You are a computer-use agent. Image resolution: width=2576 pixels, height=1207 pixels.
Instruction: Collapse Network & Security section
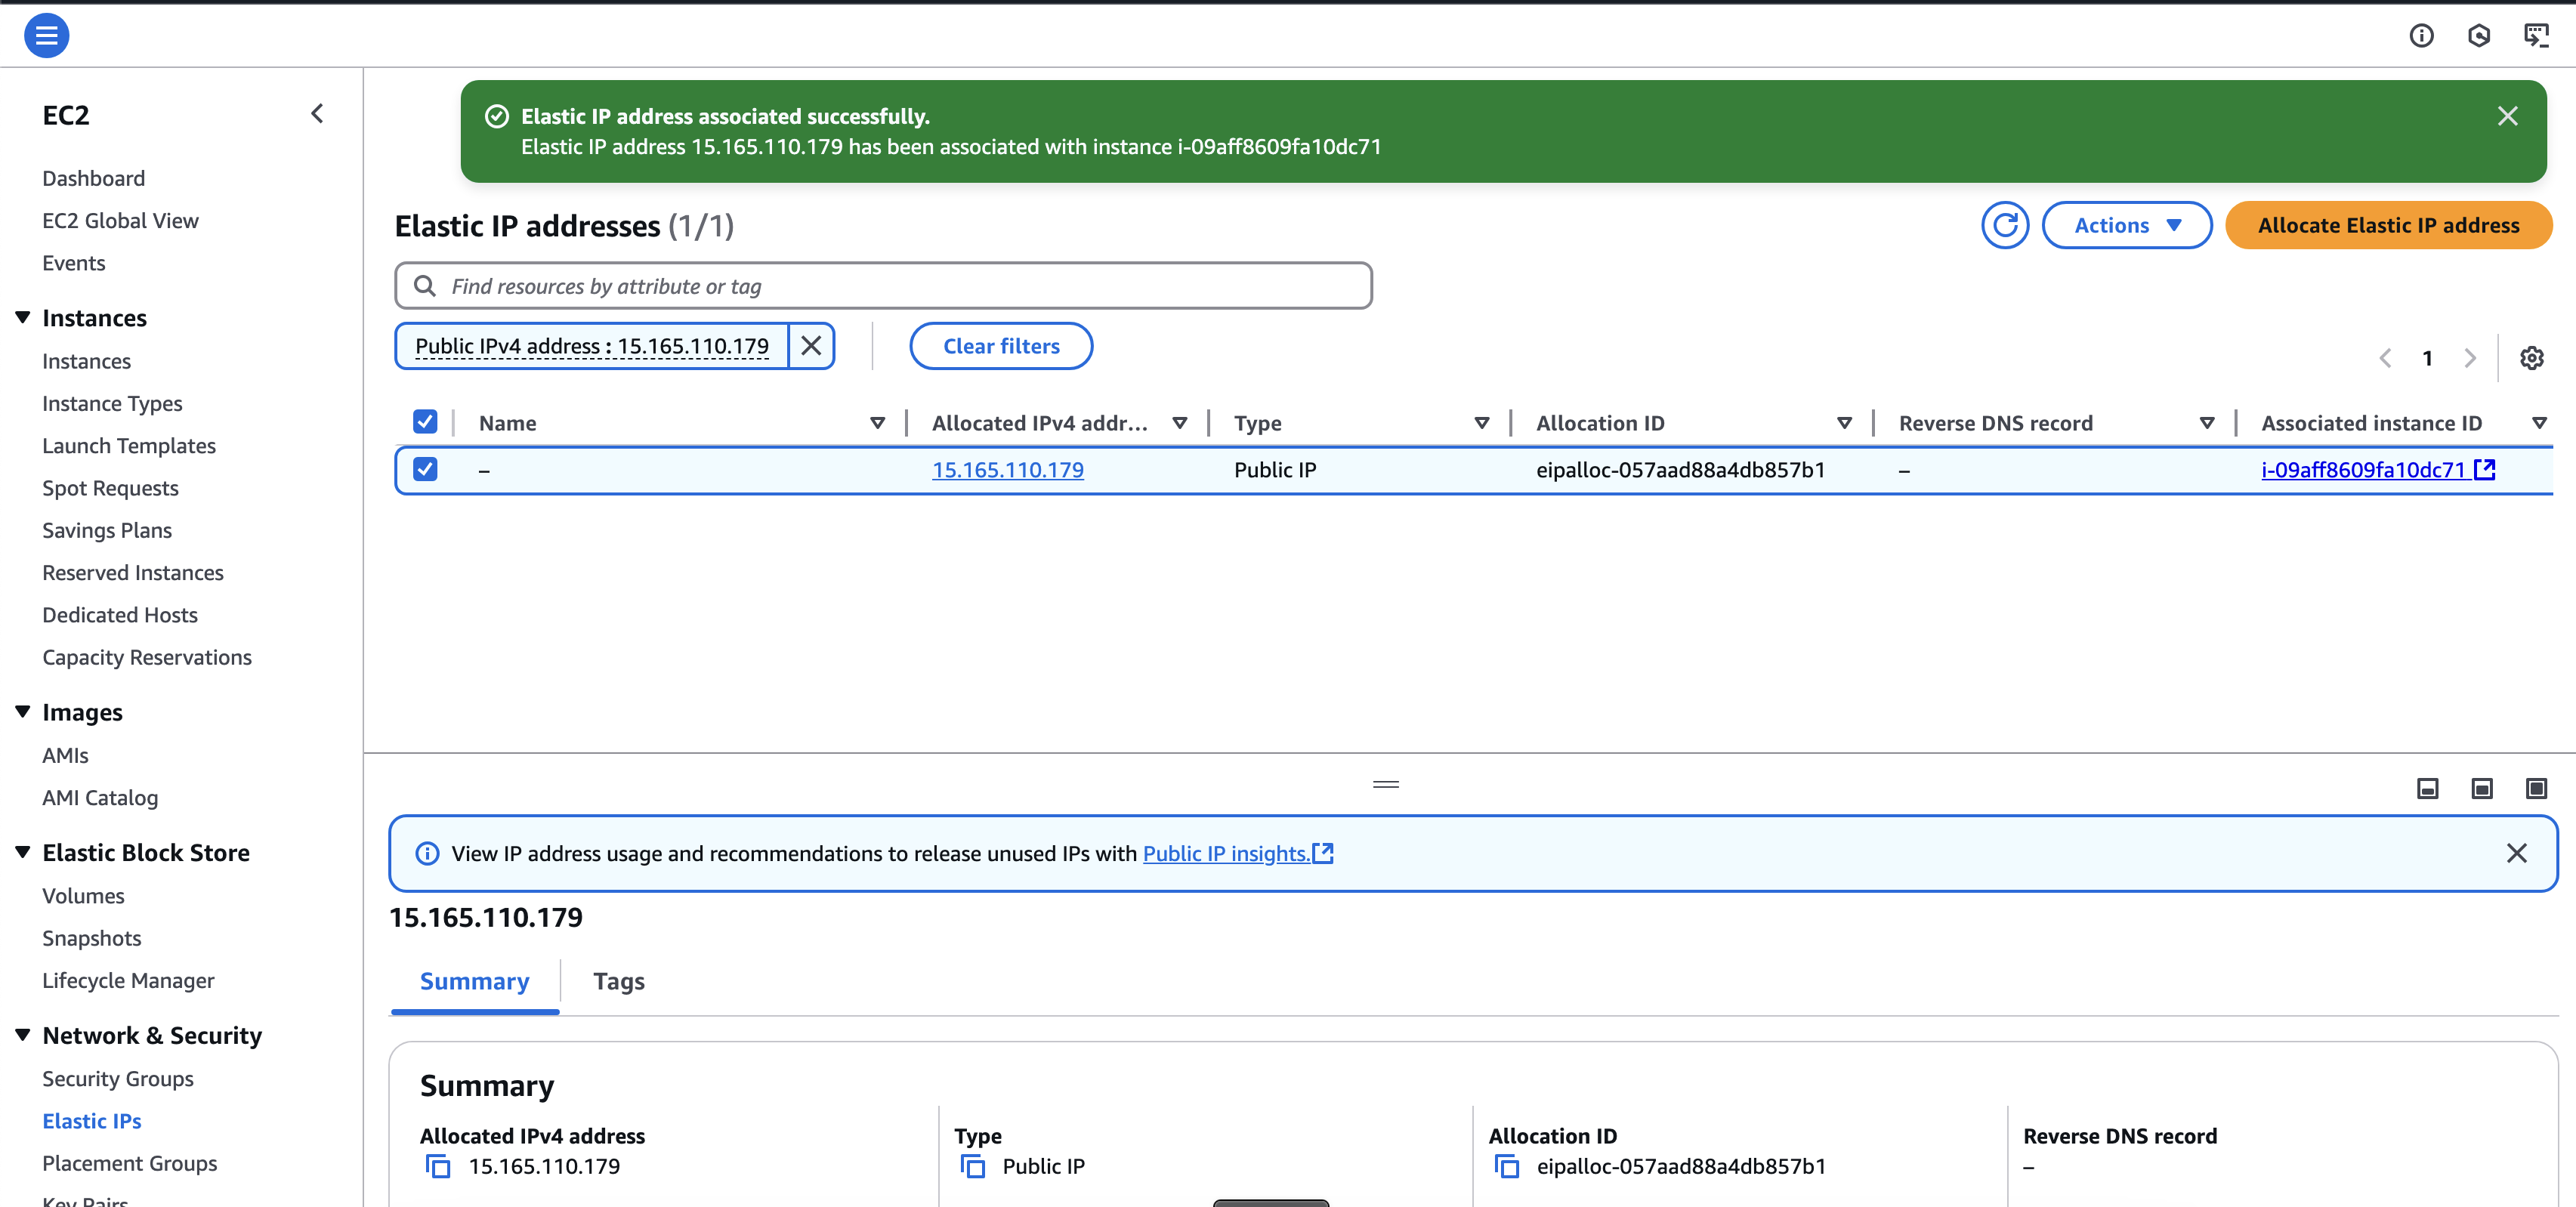pyautogui.click(x=23, y=1035)
